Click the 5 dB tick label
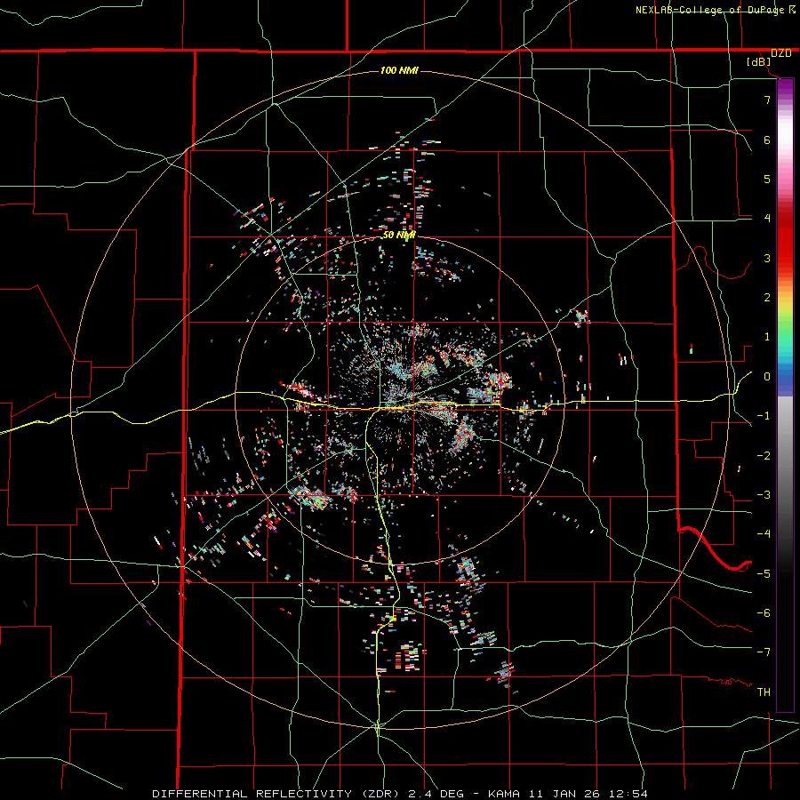This screenshot has height=800, width=800. pyautogui.click(x=767, y=179)
